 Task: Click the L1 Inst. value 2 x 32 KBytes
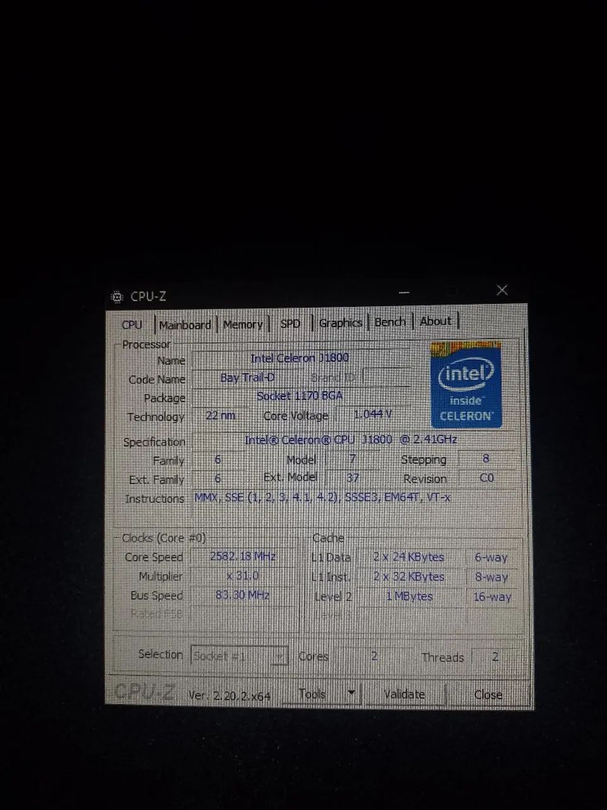coord(409,576)
